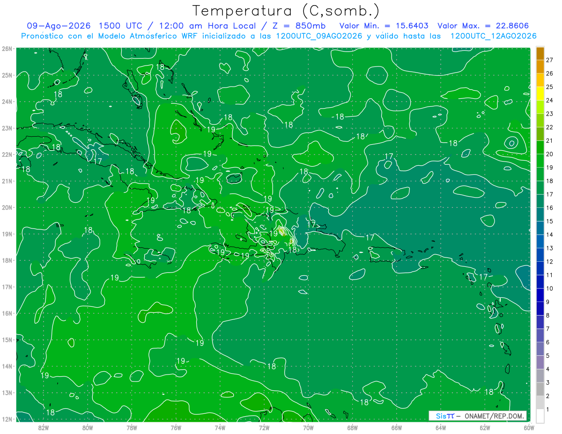562x434 pixels.
Task: Click the "78W" longitude axis label
Action: (132, 427)
